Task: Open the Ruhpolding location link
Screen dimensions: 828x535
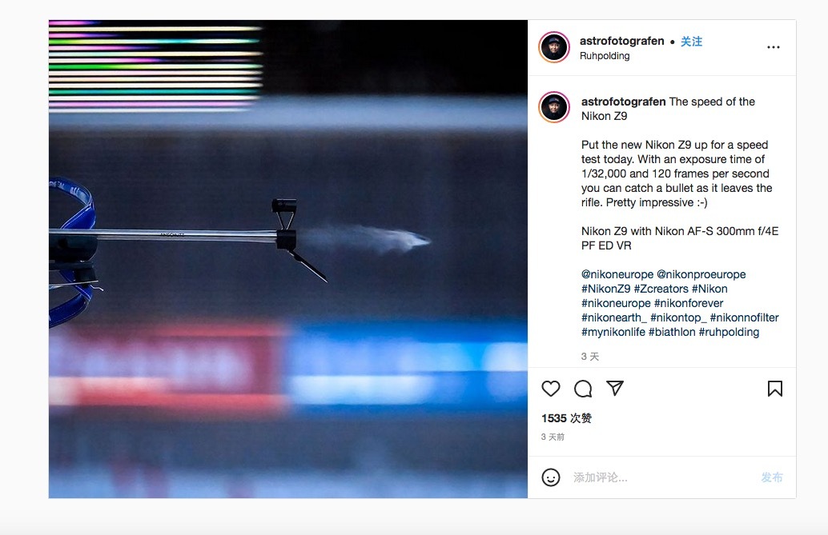Action: pyautogui.click(x=605, y=56)
